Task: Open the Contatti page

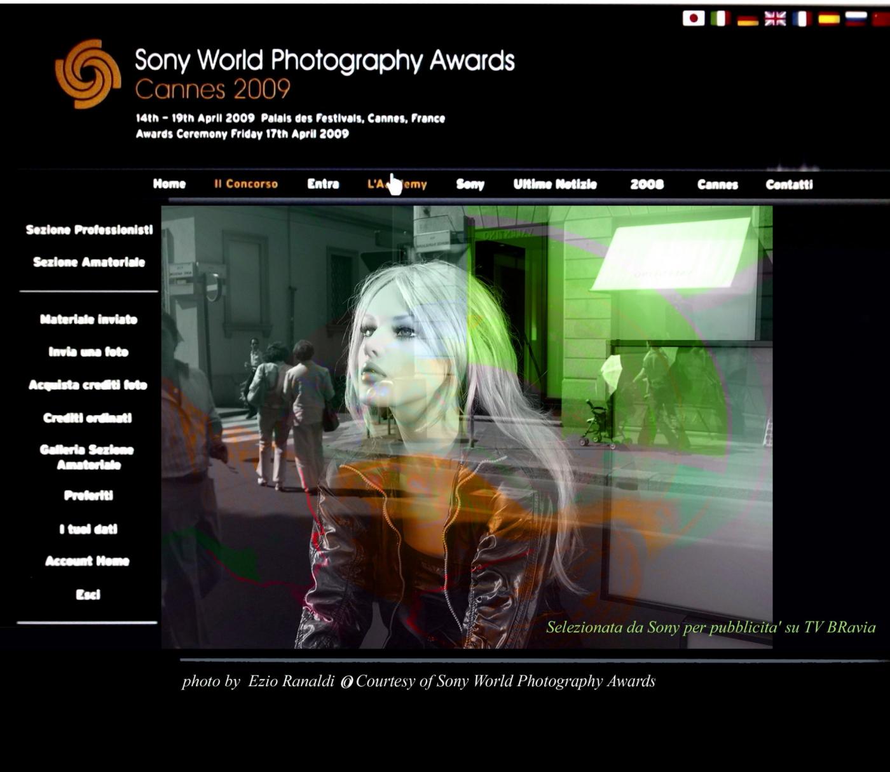Action: click(789, 185)
